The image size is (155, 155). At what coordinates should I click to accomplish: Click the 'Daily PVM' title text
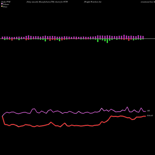(6, 2)
